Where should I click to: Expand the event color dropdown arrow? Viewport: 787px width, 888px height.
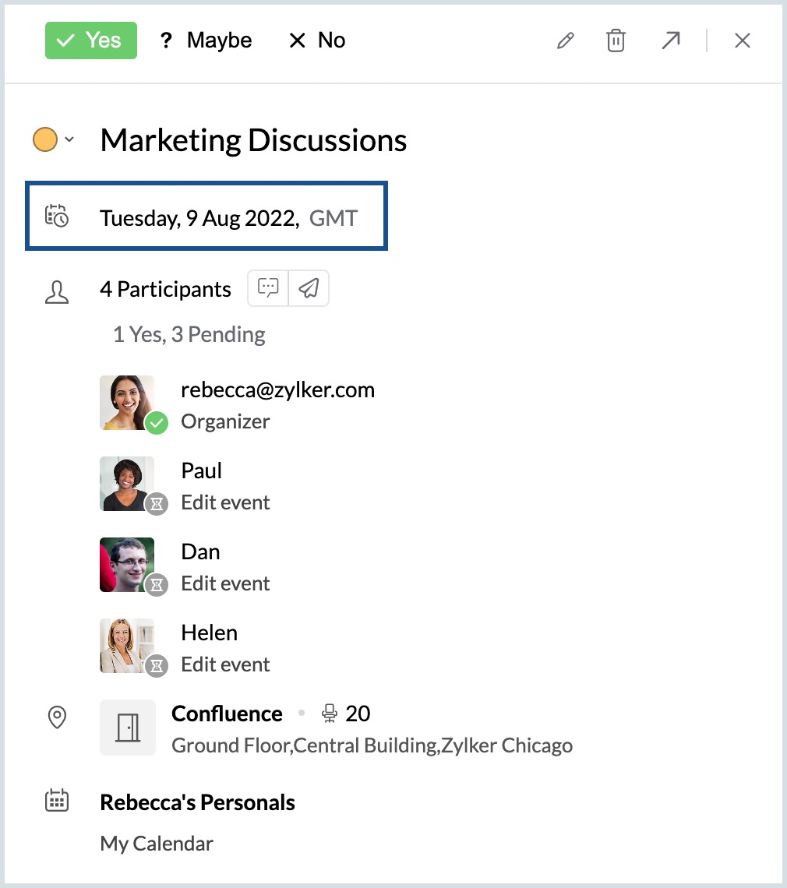[x=69, y=140]
